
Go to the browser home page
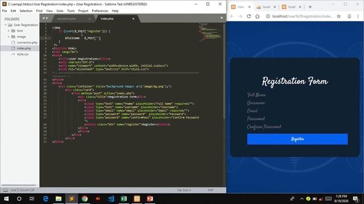[258, 16]
